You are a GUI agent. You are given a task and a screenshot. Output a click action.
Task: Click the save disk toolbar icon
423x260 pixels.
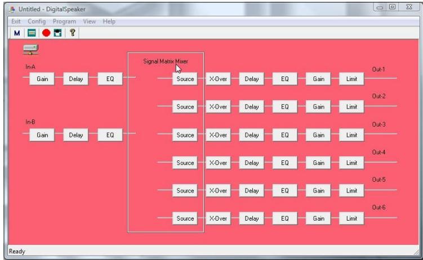coord(57,33)
